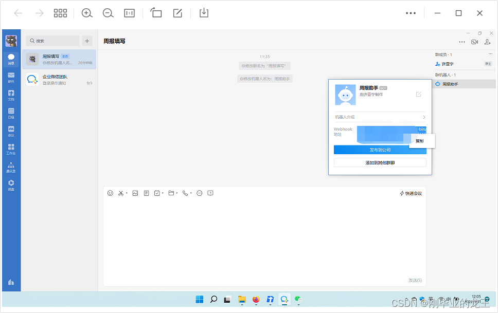This screenshot has width=498, height=313.
Task: Open Mail (邮件) in the sidebar
Action: [11, 77]
